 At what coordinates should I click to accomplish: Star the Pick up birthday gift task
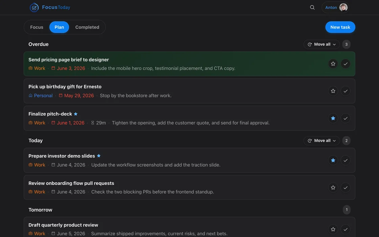(333, 91)
